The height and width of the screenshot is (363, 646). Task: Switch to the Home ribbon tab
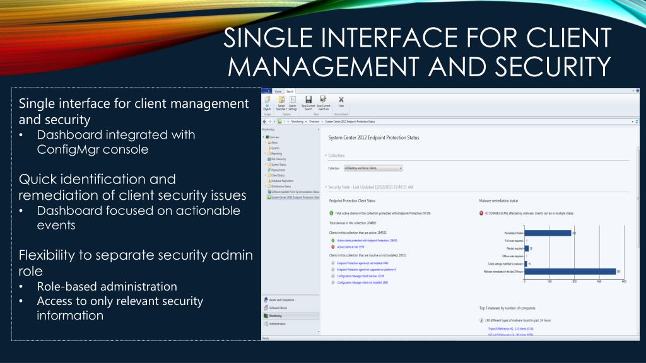[278, 91]
